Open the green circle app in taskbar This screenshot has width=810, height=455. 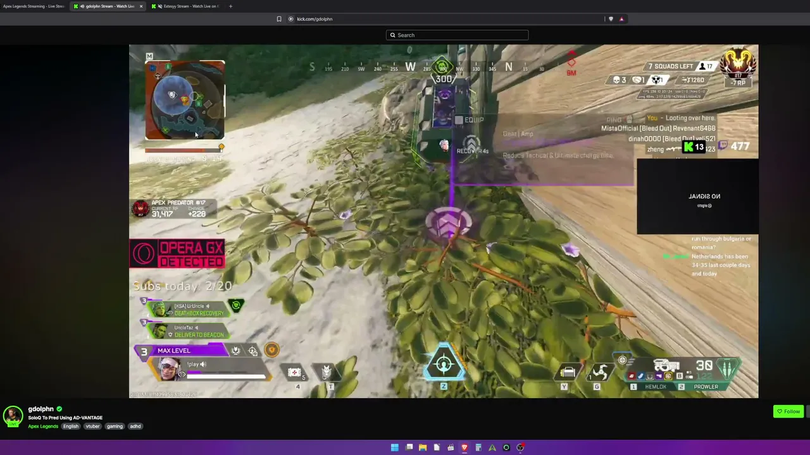(x=506, y=447)
